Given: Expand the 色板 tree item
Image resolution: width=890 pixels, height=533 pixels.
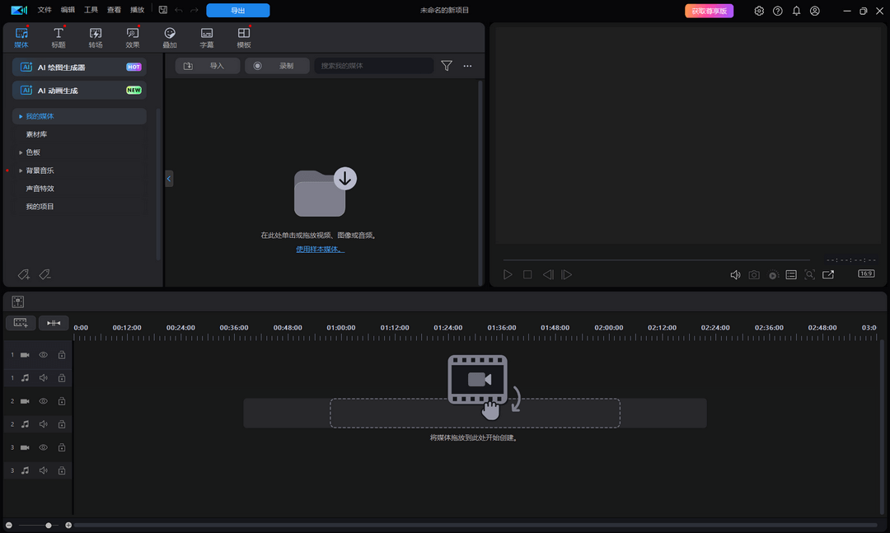Looking at the screenshot, I should pos(21,152).
